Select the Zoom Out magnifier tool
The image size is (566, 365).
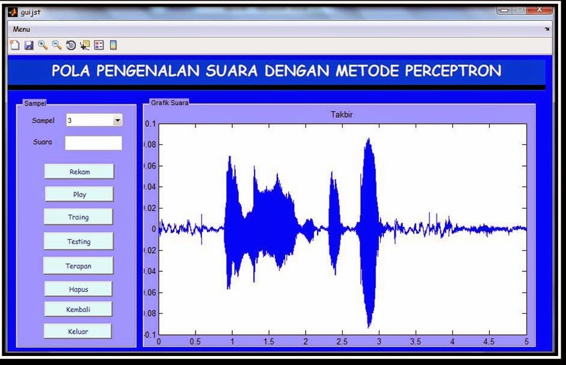pos(57,45)
